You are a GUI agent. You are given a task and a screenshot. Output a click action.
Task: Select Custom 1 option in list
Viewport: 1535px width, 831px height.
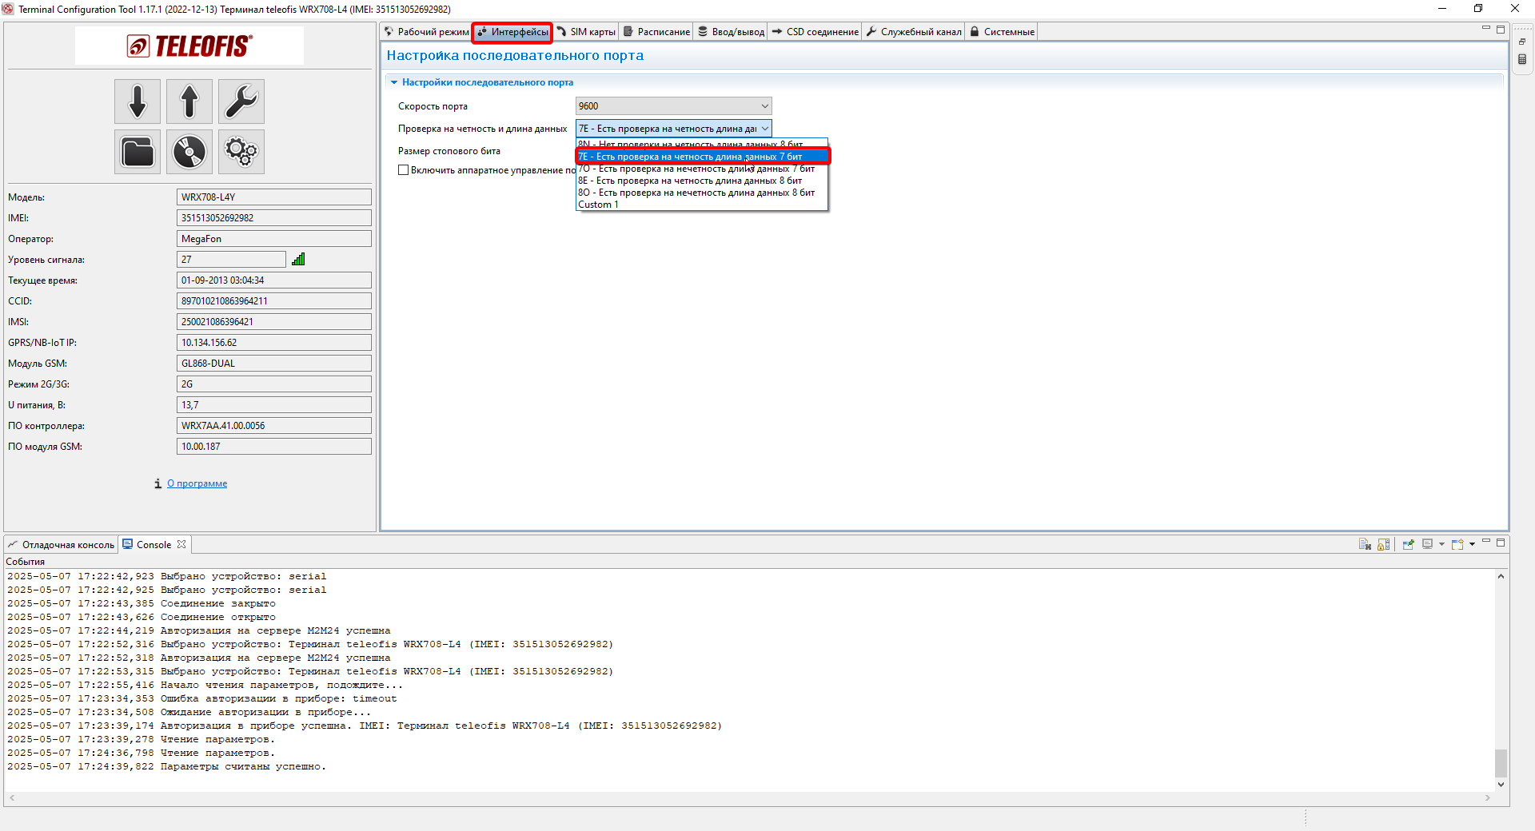(702, 205)
